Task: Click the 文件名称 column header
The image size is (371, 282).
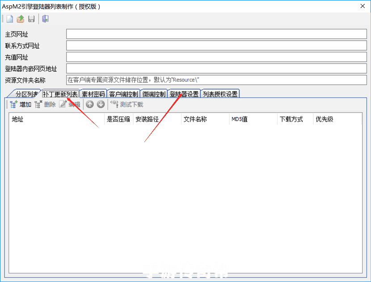Action: point(205,119)
